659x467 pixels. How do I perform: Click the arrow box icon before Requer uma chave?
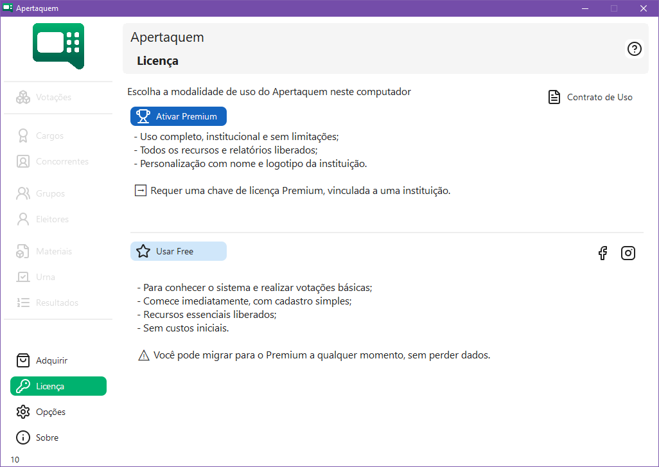click(x=141, y=190)
